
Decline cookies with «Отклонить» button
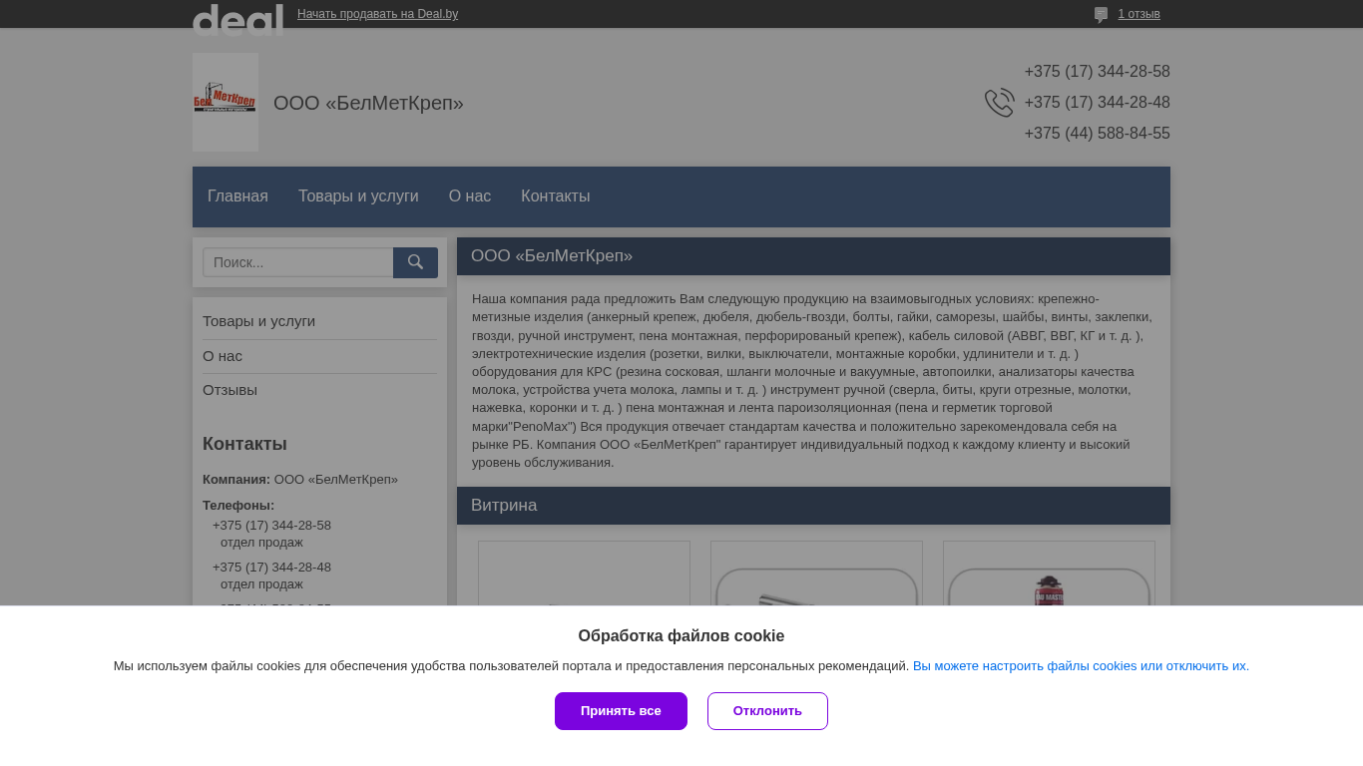point(767,711)
